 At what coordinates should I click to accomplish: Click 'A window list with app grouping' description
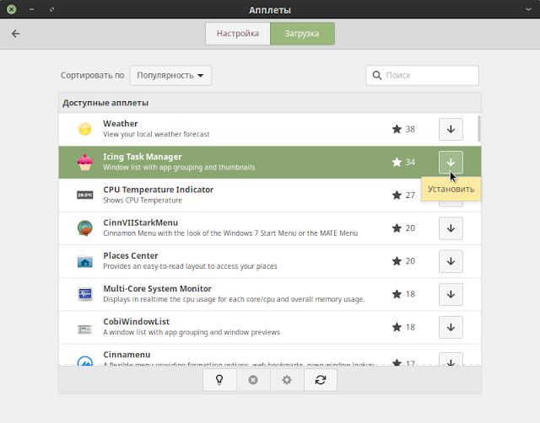pyautogui.click(x=192, y=332)
